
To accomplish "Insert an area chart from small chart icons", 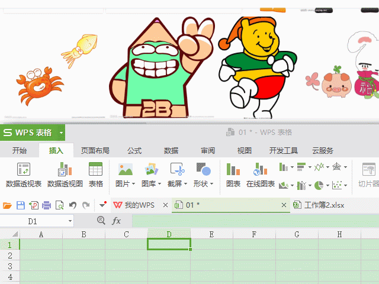I will click(x=284, y=185).
